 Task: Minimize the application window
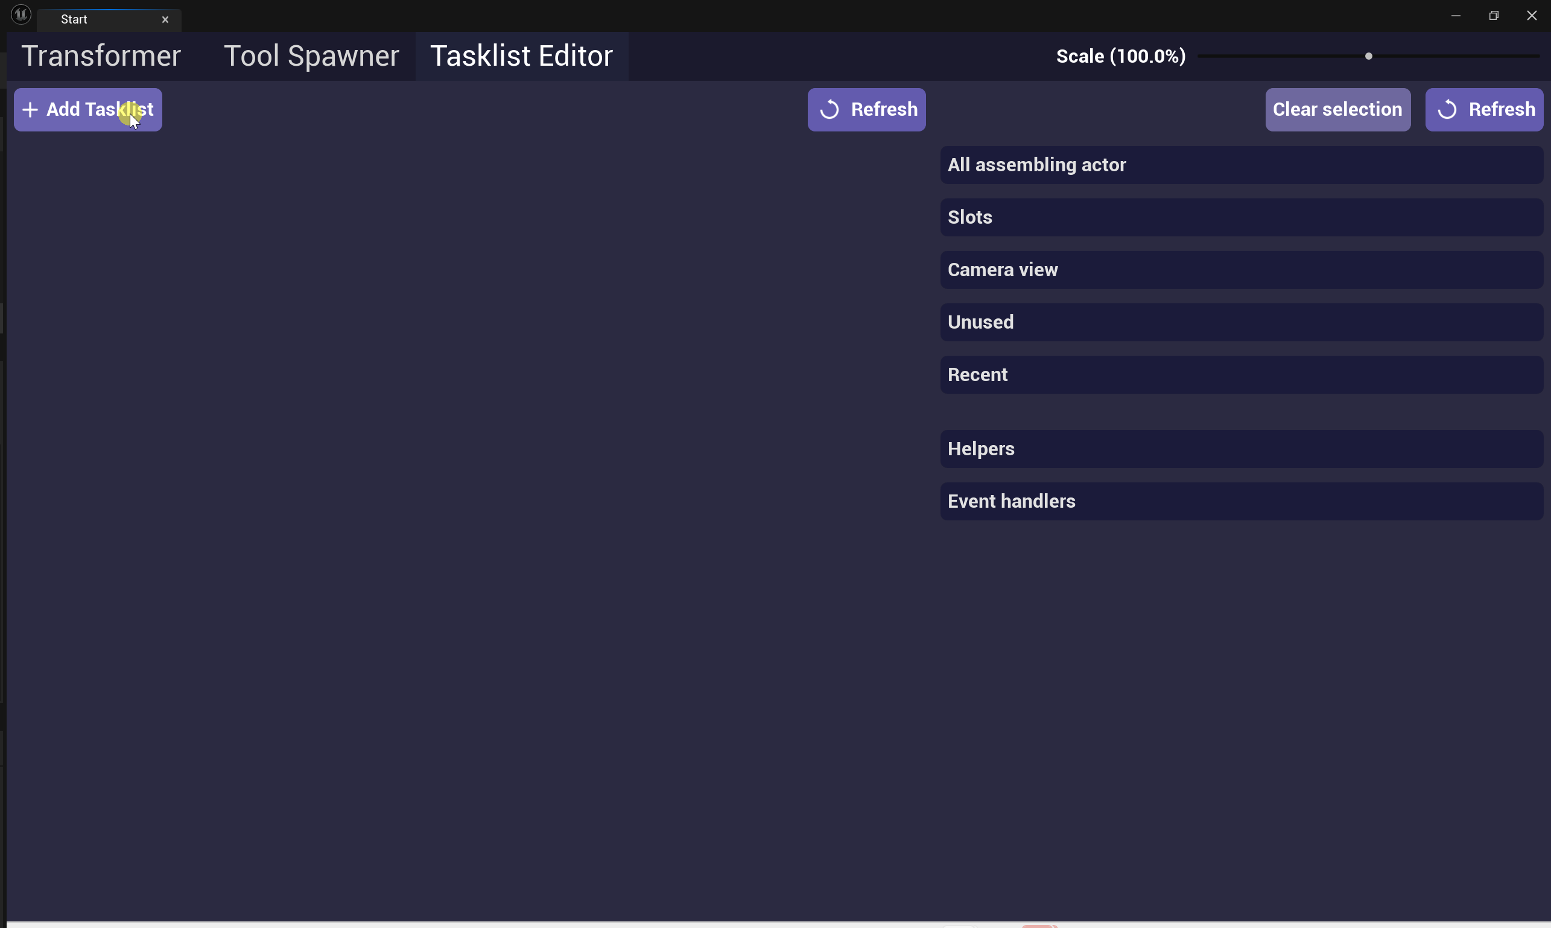point(1455,16)
